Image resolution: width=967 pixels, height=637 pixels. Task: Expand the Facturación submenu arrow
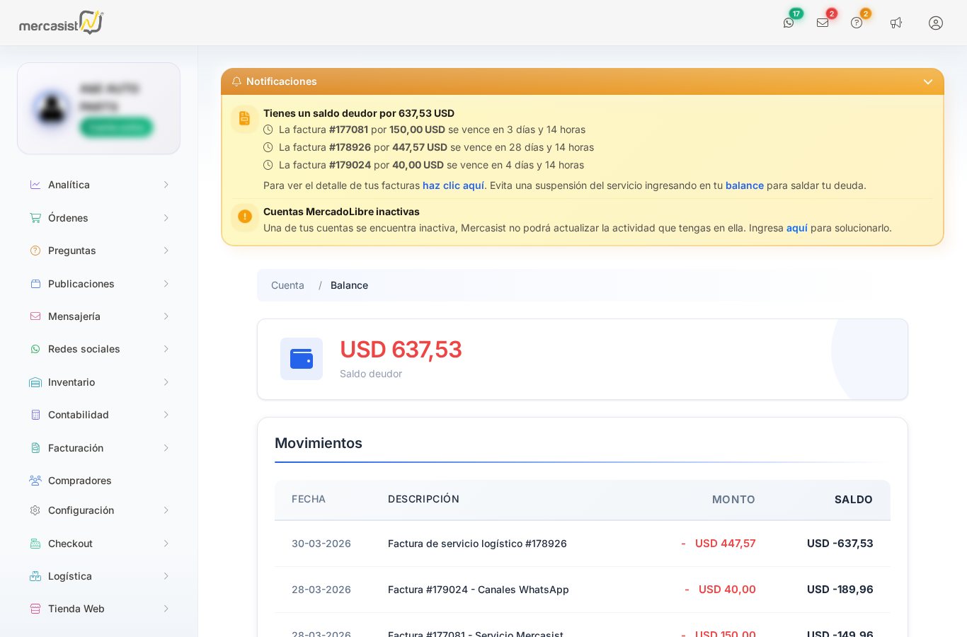(x=166, y=448)
